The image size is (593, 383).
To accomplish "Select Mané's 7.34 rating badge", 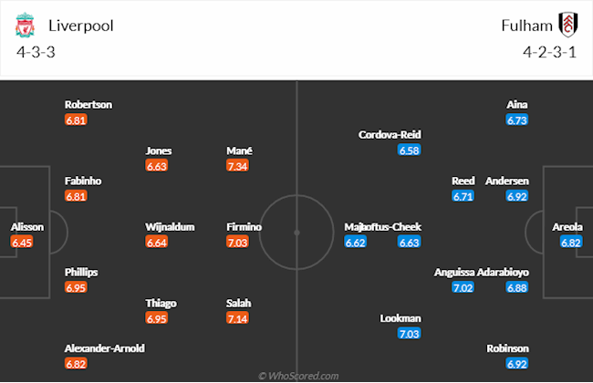I will 238,166.
